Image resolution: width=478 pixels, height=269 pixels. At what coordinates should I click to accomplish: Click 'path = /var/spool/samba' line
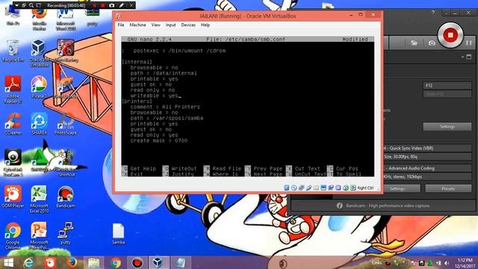coord(167,118)
